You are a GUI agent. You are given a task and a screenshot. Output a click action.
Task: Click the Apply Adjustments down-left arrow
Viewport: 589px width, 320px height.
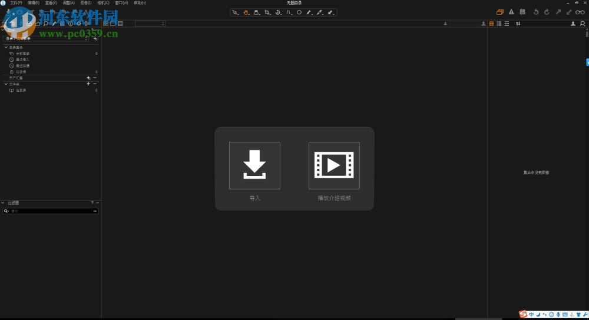pos(569,12)
